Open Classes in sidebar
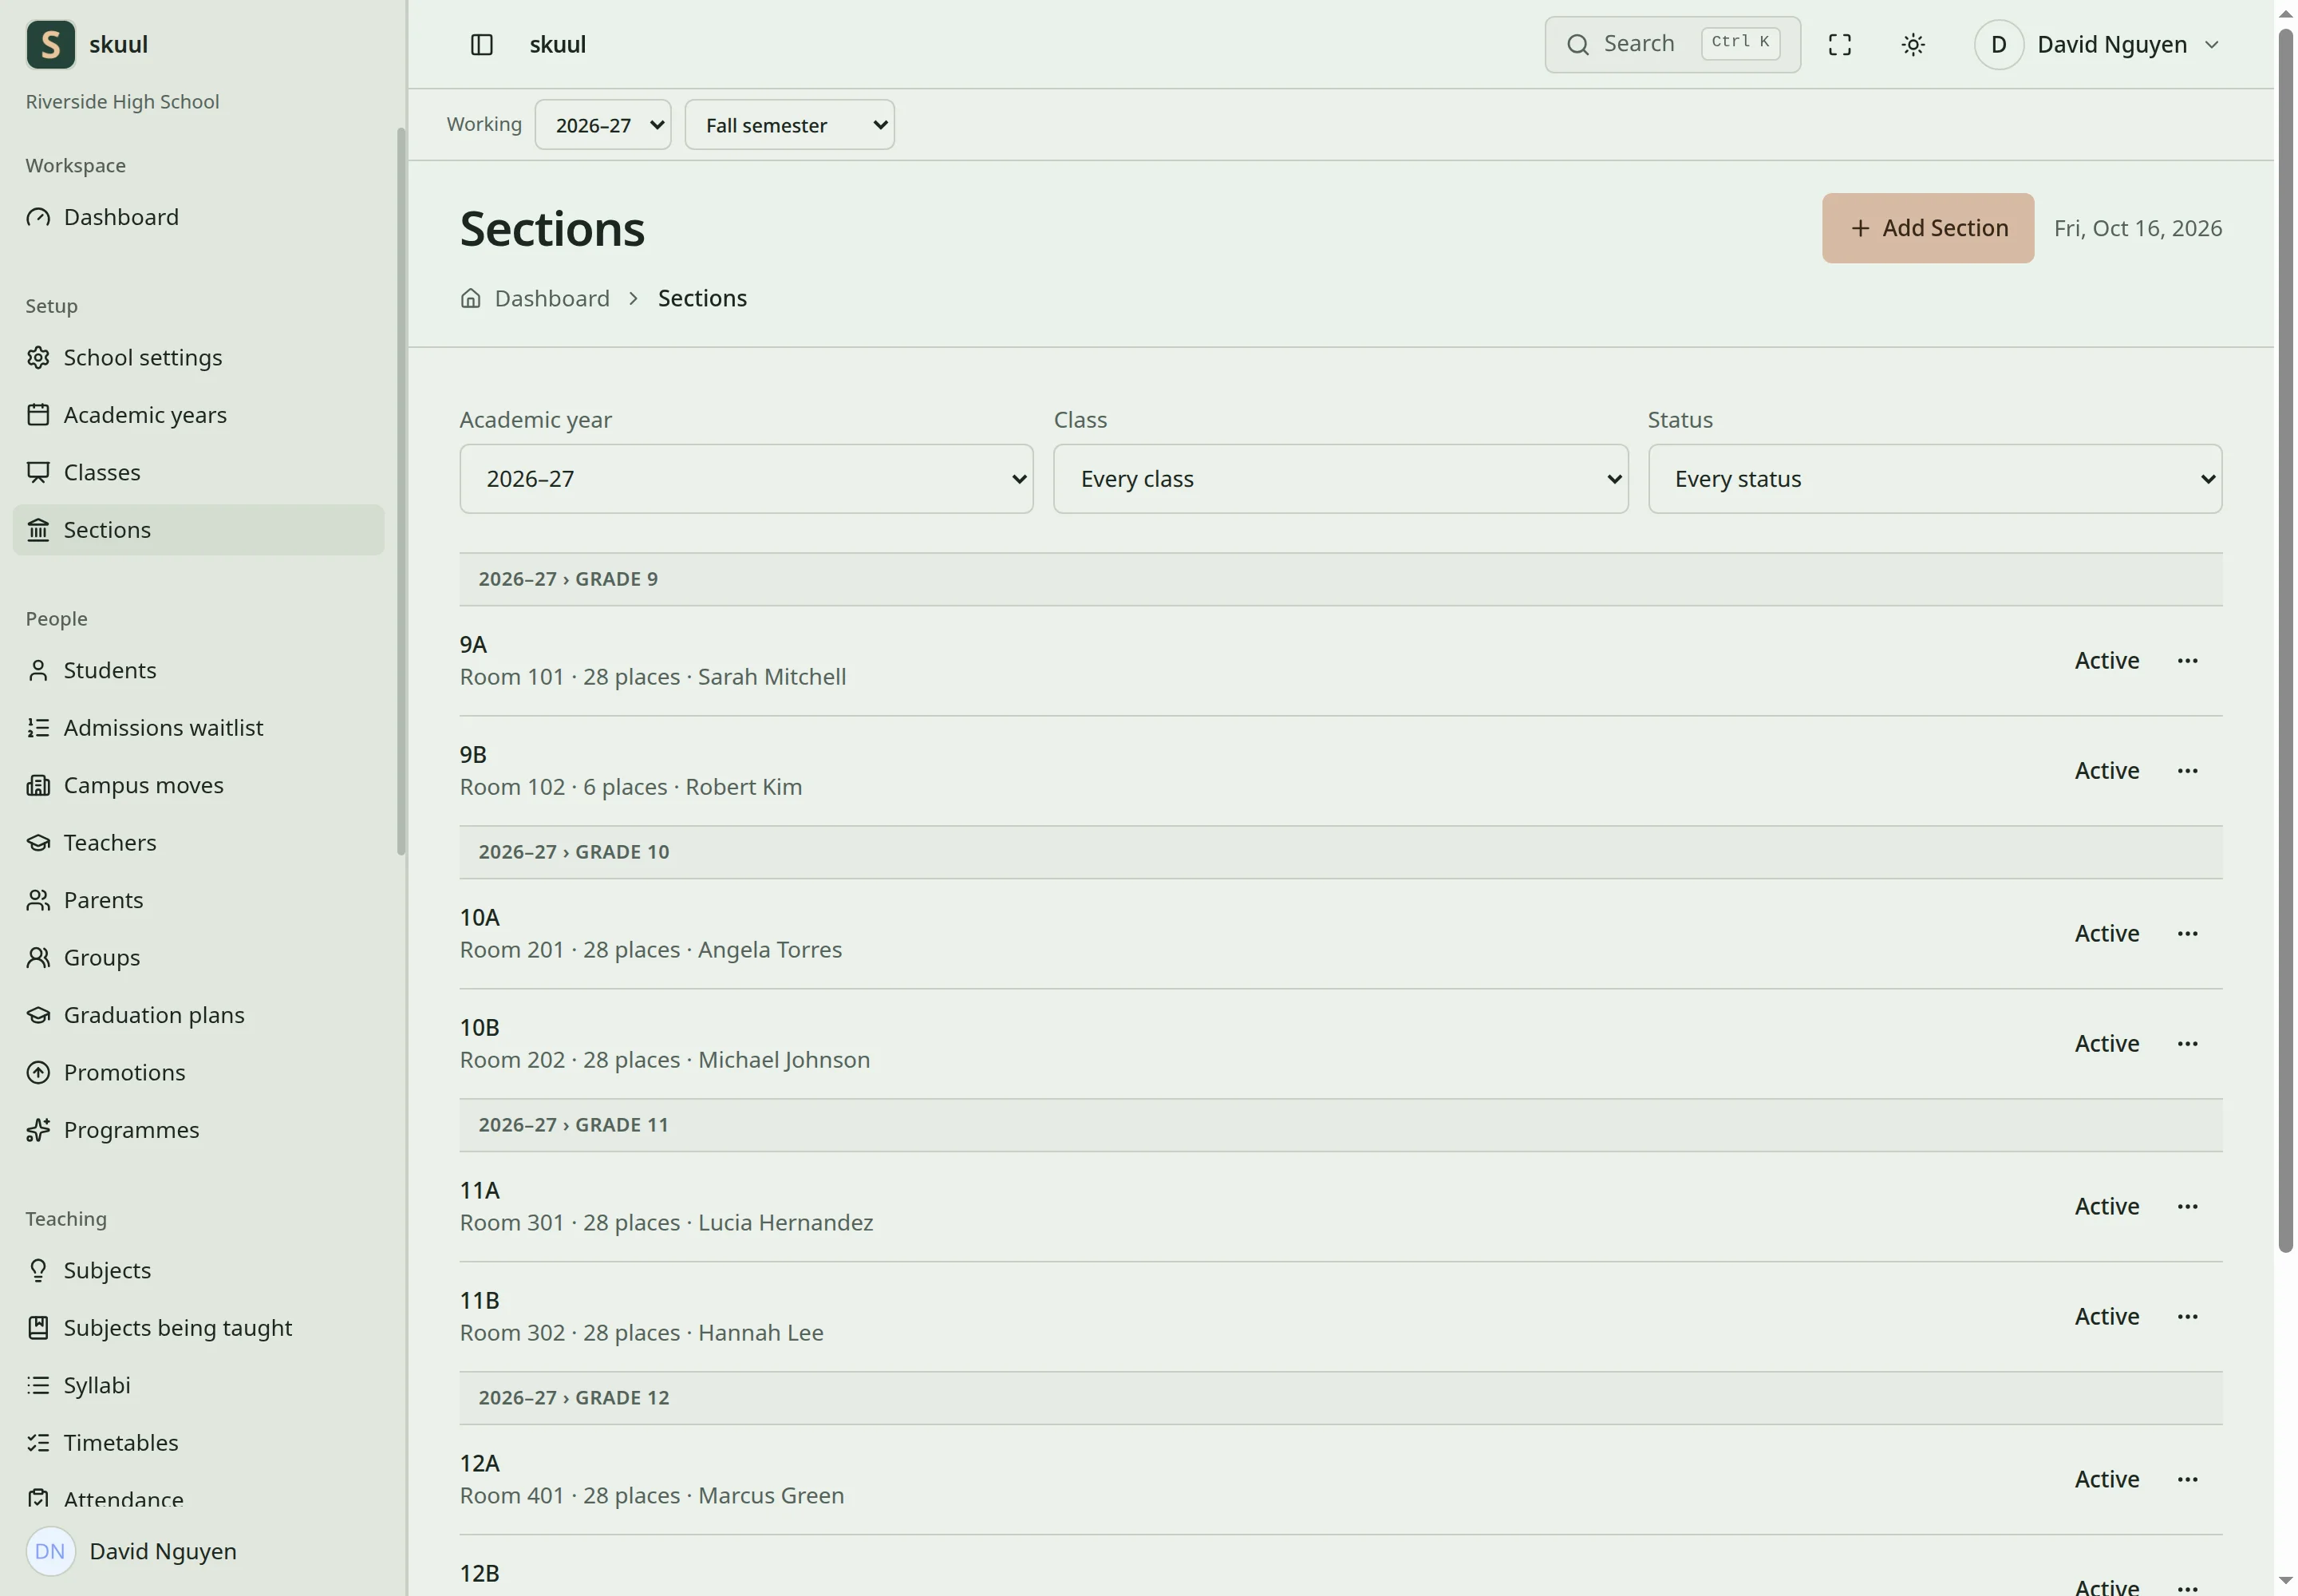Screen dimensions: 2298x1596 pyautogui.click(x=198, y=472)
